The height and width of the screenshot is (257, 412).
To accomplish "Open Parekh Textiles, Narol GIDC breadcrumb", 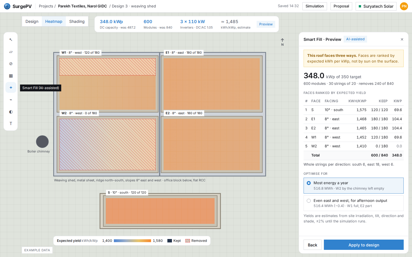I will (x=82, y=6).
